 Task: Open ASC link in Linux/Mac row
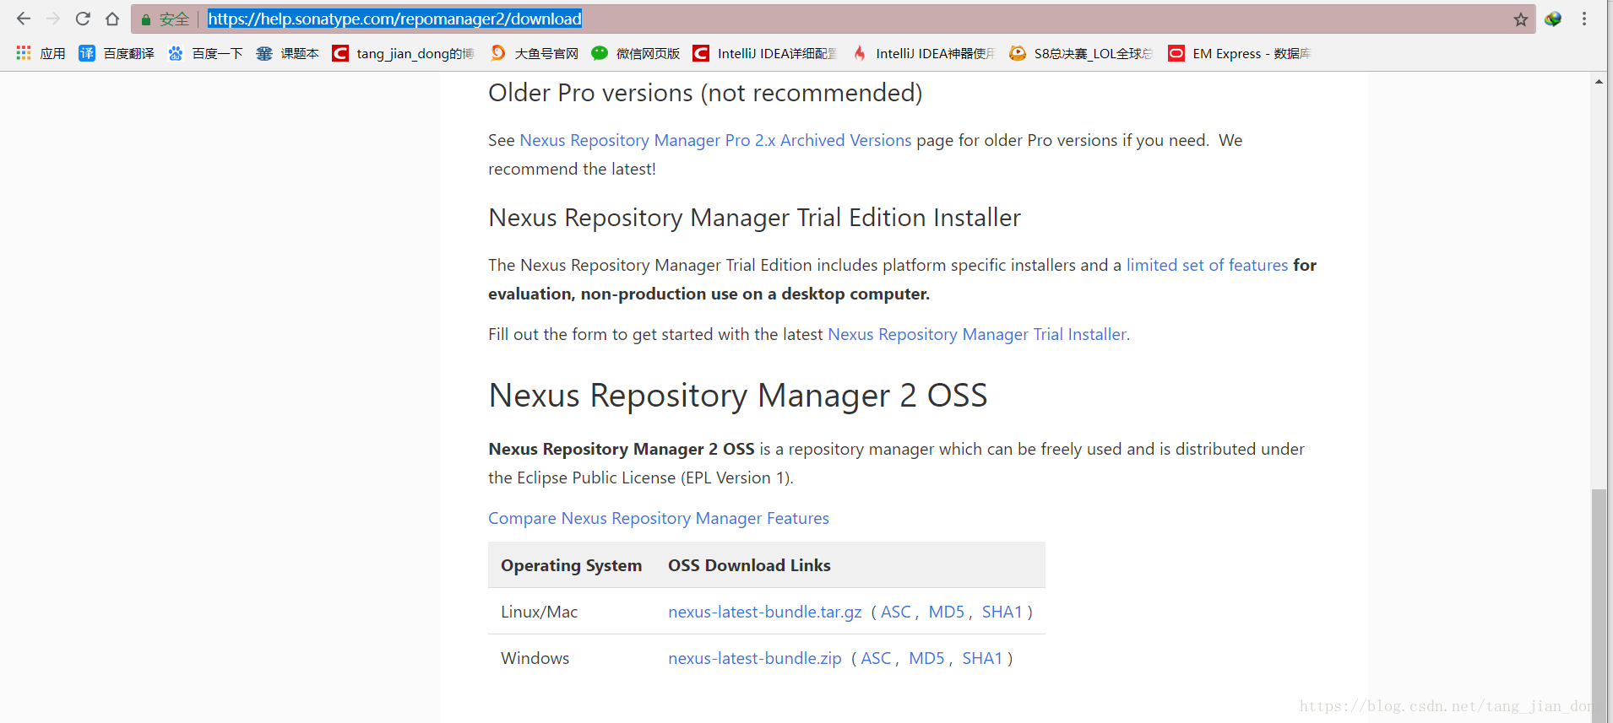896,612
